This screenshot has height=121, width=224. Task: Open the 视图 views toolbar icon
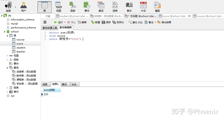click(x=58, y=7)
